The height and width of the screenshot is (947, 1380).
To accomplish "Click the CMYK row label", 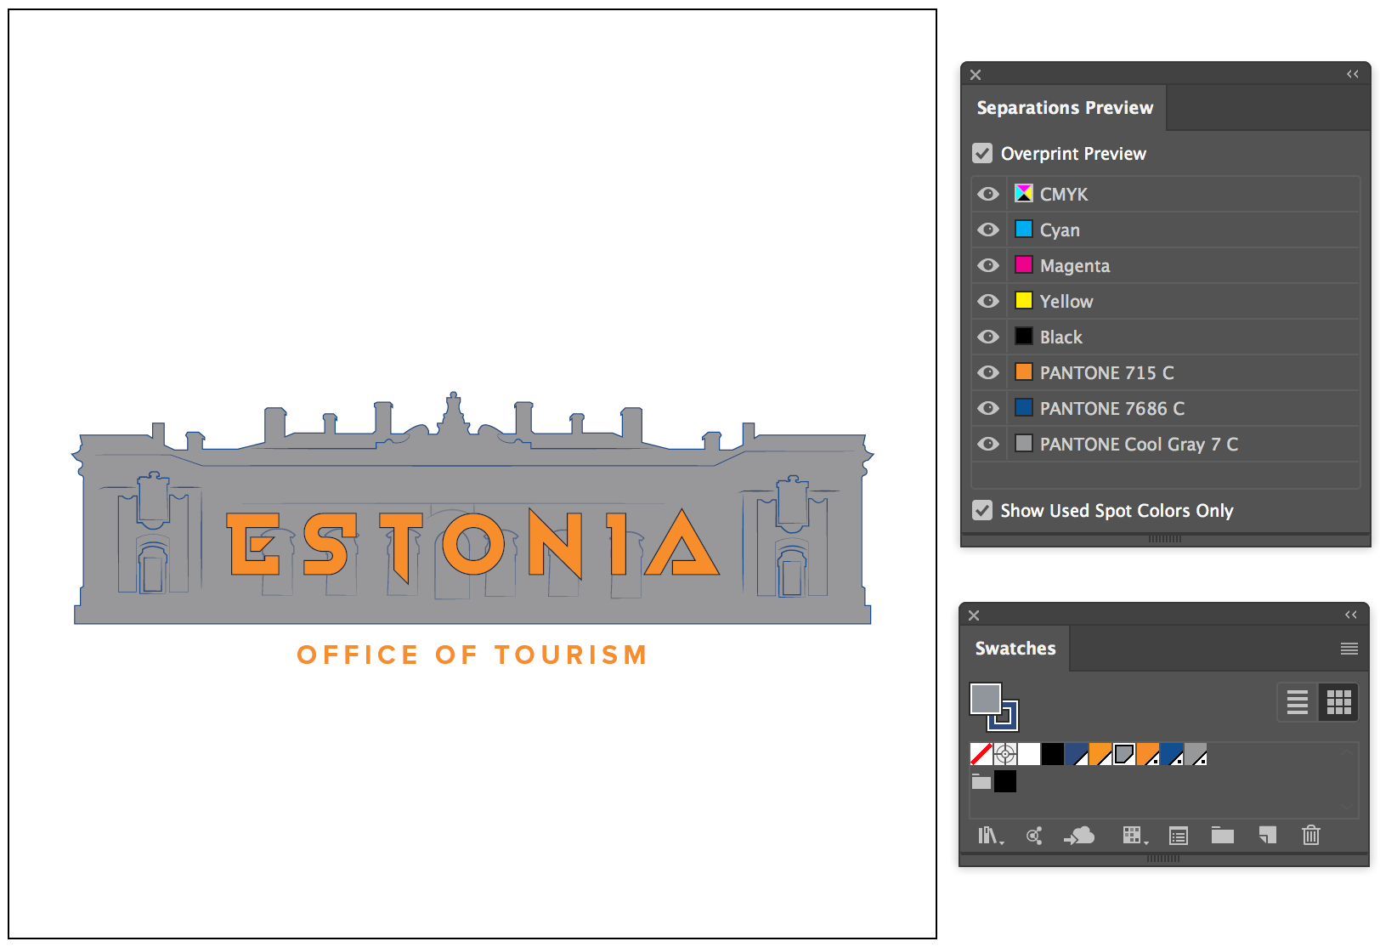I will 1064,194.
